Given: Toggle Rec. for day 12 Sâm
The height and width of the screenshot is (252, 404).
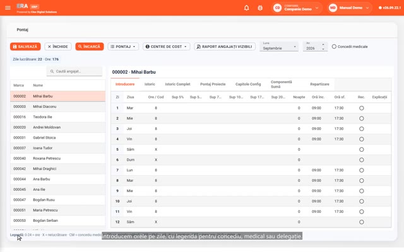Looking at the screenshot, I should (x=362, y=222).
